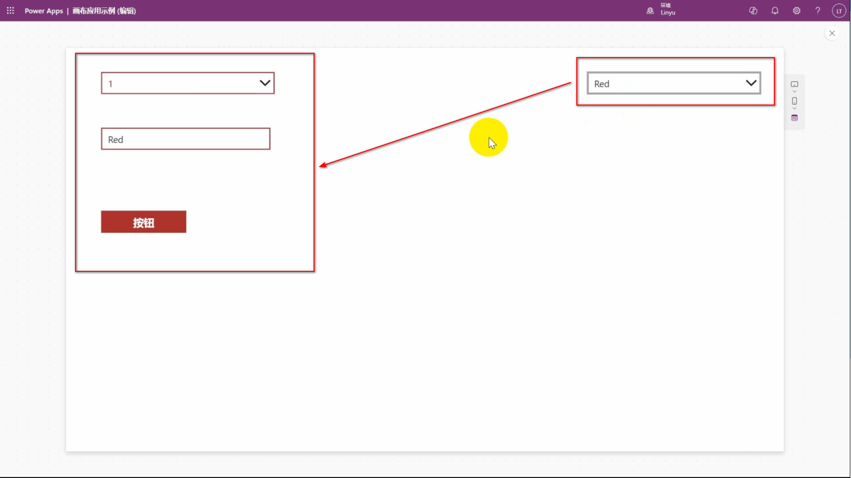
Task: Click the Linyu environment name
Action: [668, 13]
